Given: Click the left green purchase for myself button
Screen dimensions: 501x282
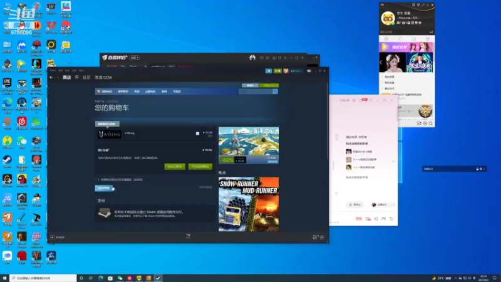Looking at the screenshot, I should click(175, 167).
